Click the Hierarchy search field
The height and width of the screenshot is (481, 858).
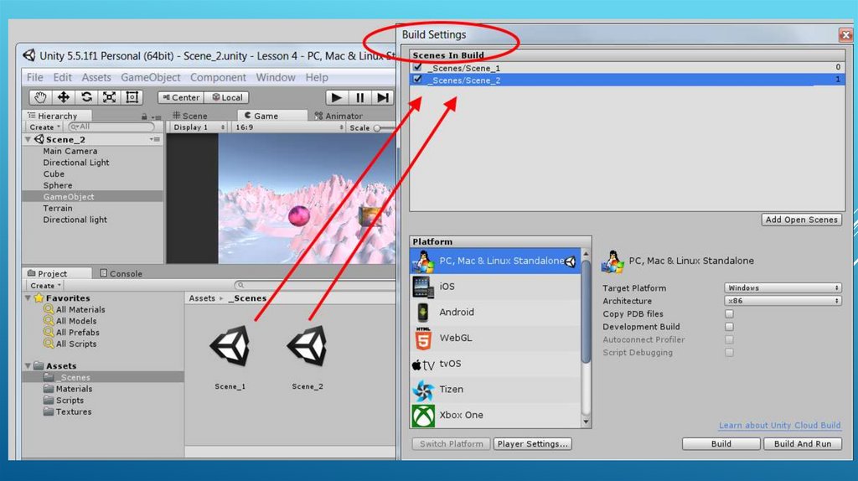point(111,127)
